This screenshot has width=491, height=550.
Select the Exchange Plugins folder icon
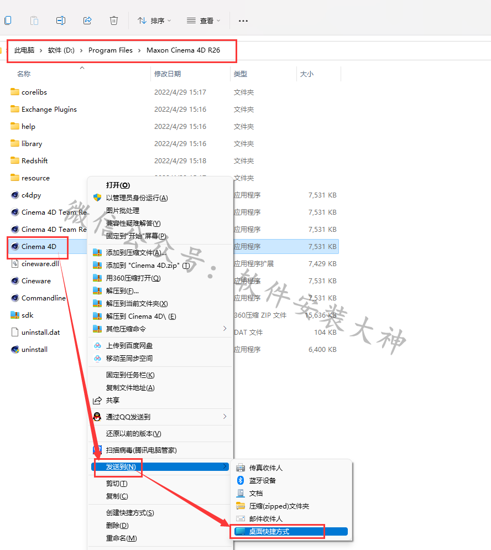[15, 109]
